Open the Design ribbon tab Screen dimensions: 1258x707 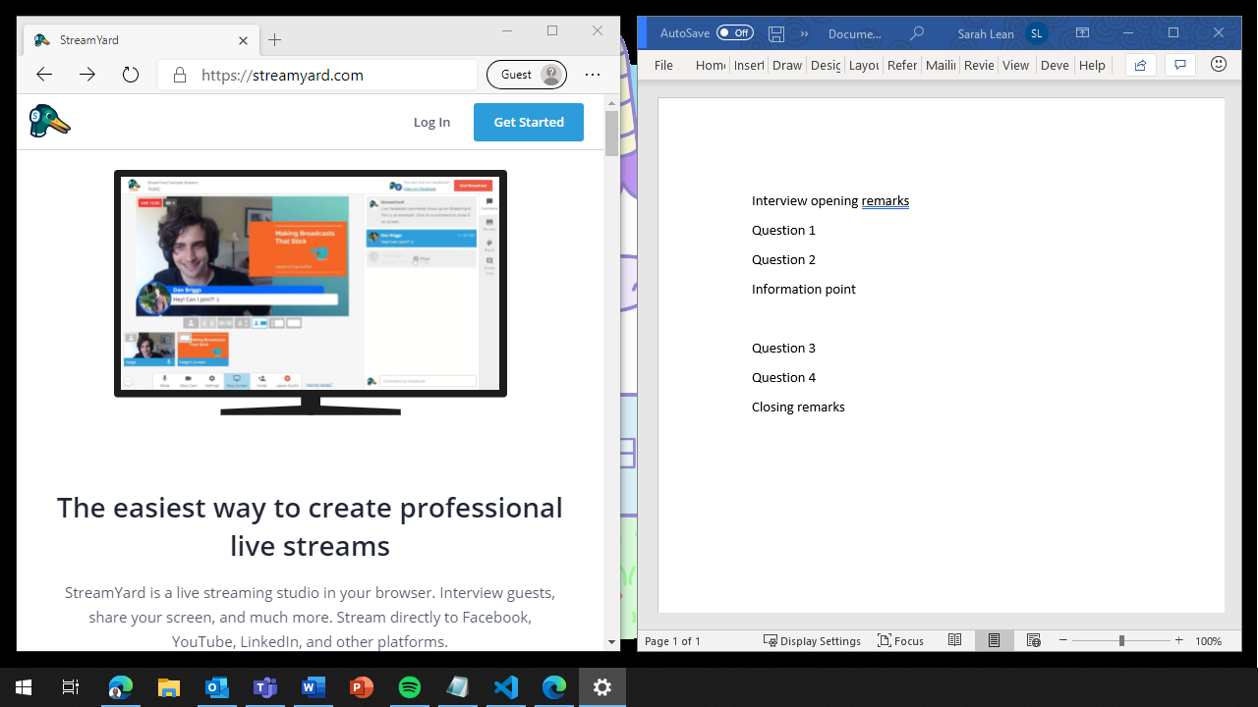click(826, 65)
